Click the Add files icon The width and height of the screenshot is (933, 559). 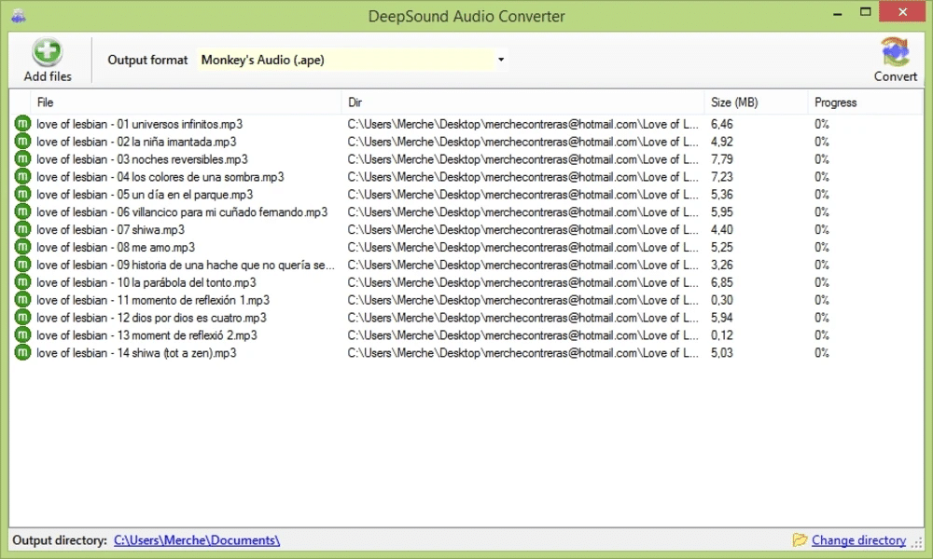47,51
